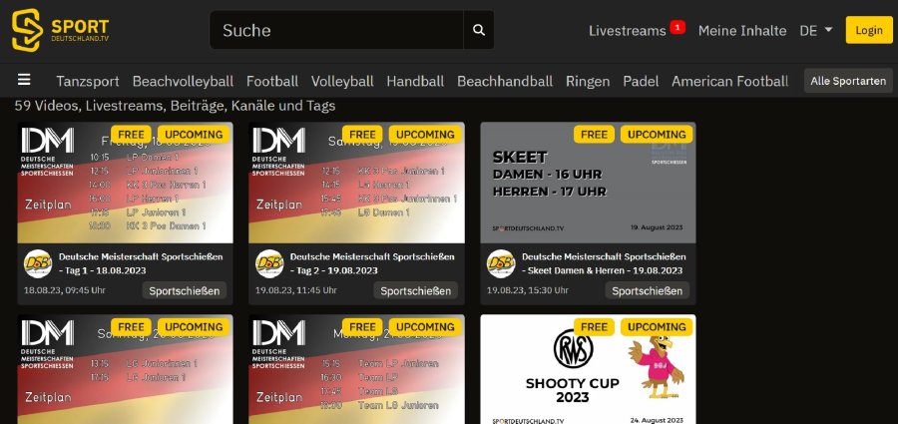Open the Livestreams link
Viewport: 898px width, 424px height.
coord(628,30)
